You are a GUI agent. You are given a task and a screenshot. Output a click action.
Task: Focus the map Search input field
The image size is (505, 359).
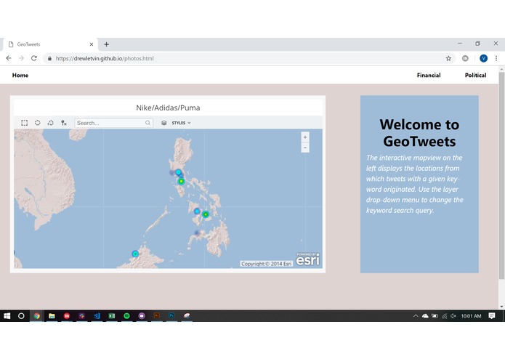tap(113, 123)
